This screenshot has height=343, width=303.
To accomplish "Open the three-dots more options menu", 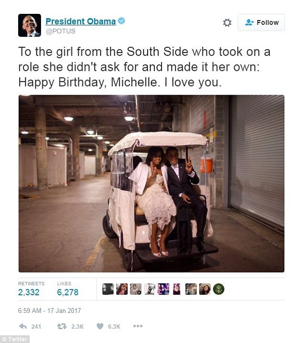I will pos(138,326).
